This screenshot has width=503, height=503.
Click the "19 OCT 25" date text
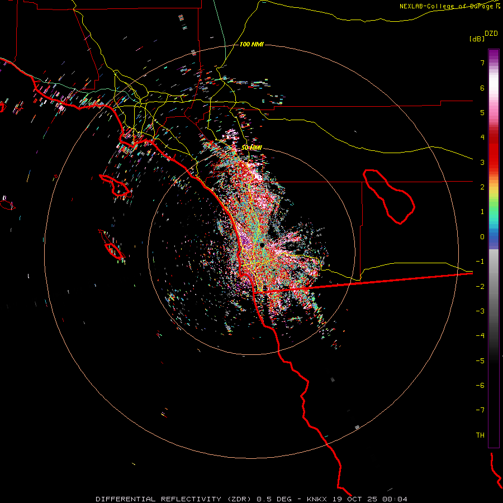pos(356,499)
